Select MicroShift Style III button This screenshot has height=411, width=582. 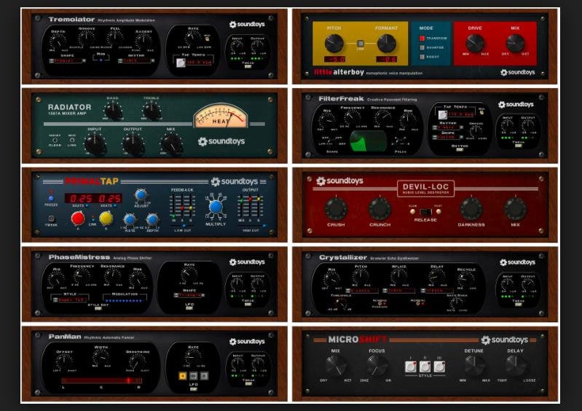(439, 367)
